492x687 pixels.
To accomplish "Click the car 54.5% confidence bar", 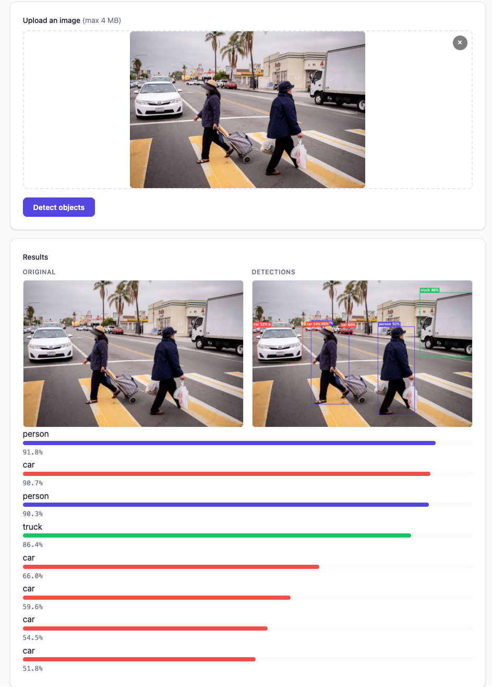I will (145, 628).
